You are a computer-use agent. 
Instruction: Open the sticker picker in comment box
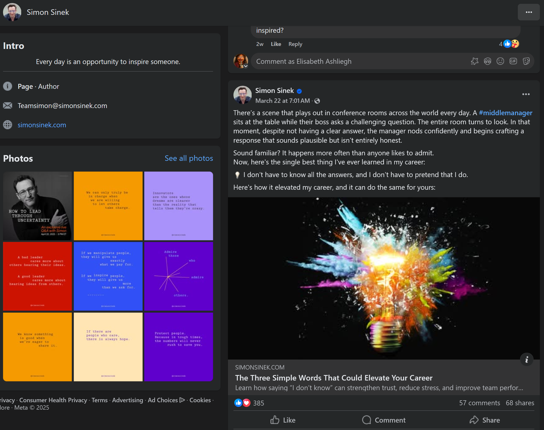526,61
